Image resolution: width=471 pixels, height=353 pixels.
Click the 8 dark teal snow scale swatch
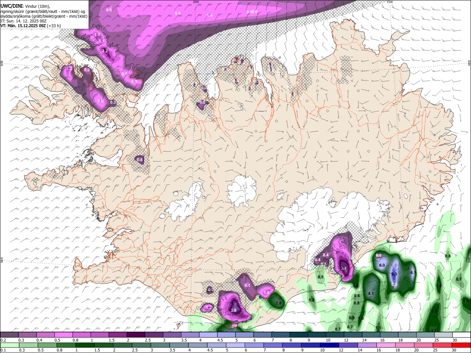point(299,335)
